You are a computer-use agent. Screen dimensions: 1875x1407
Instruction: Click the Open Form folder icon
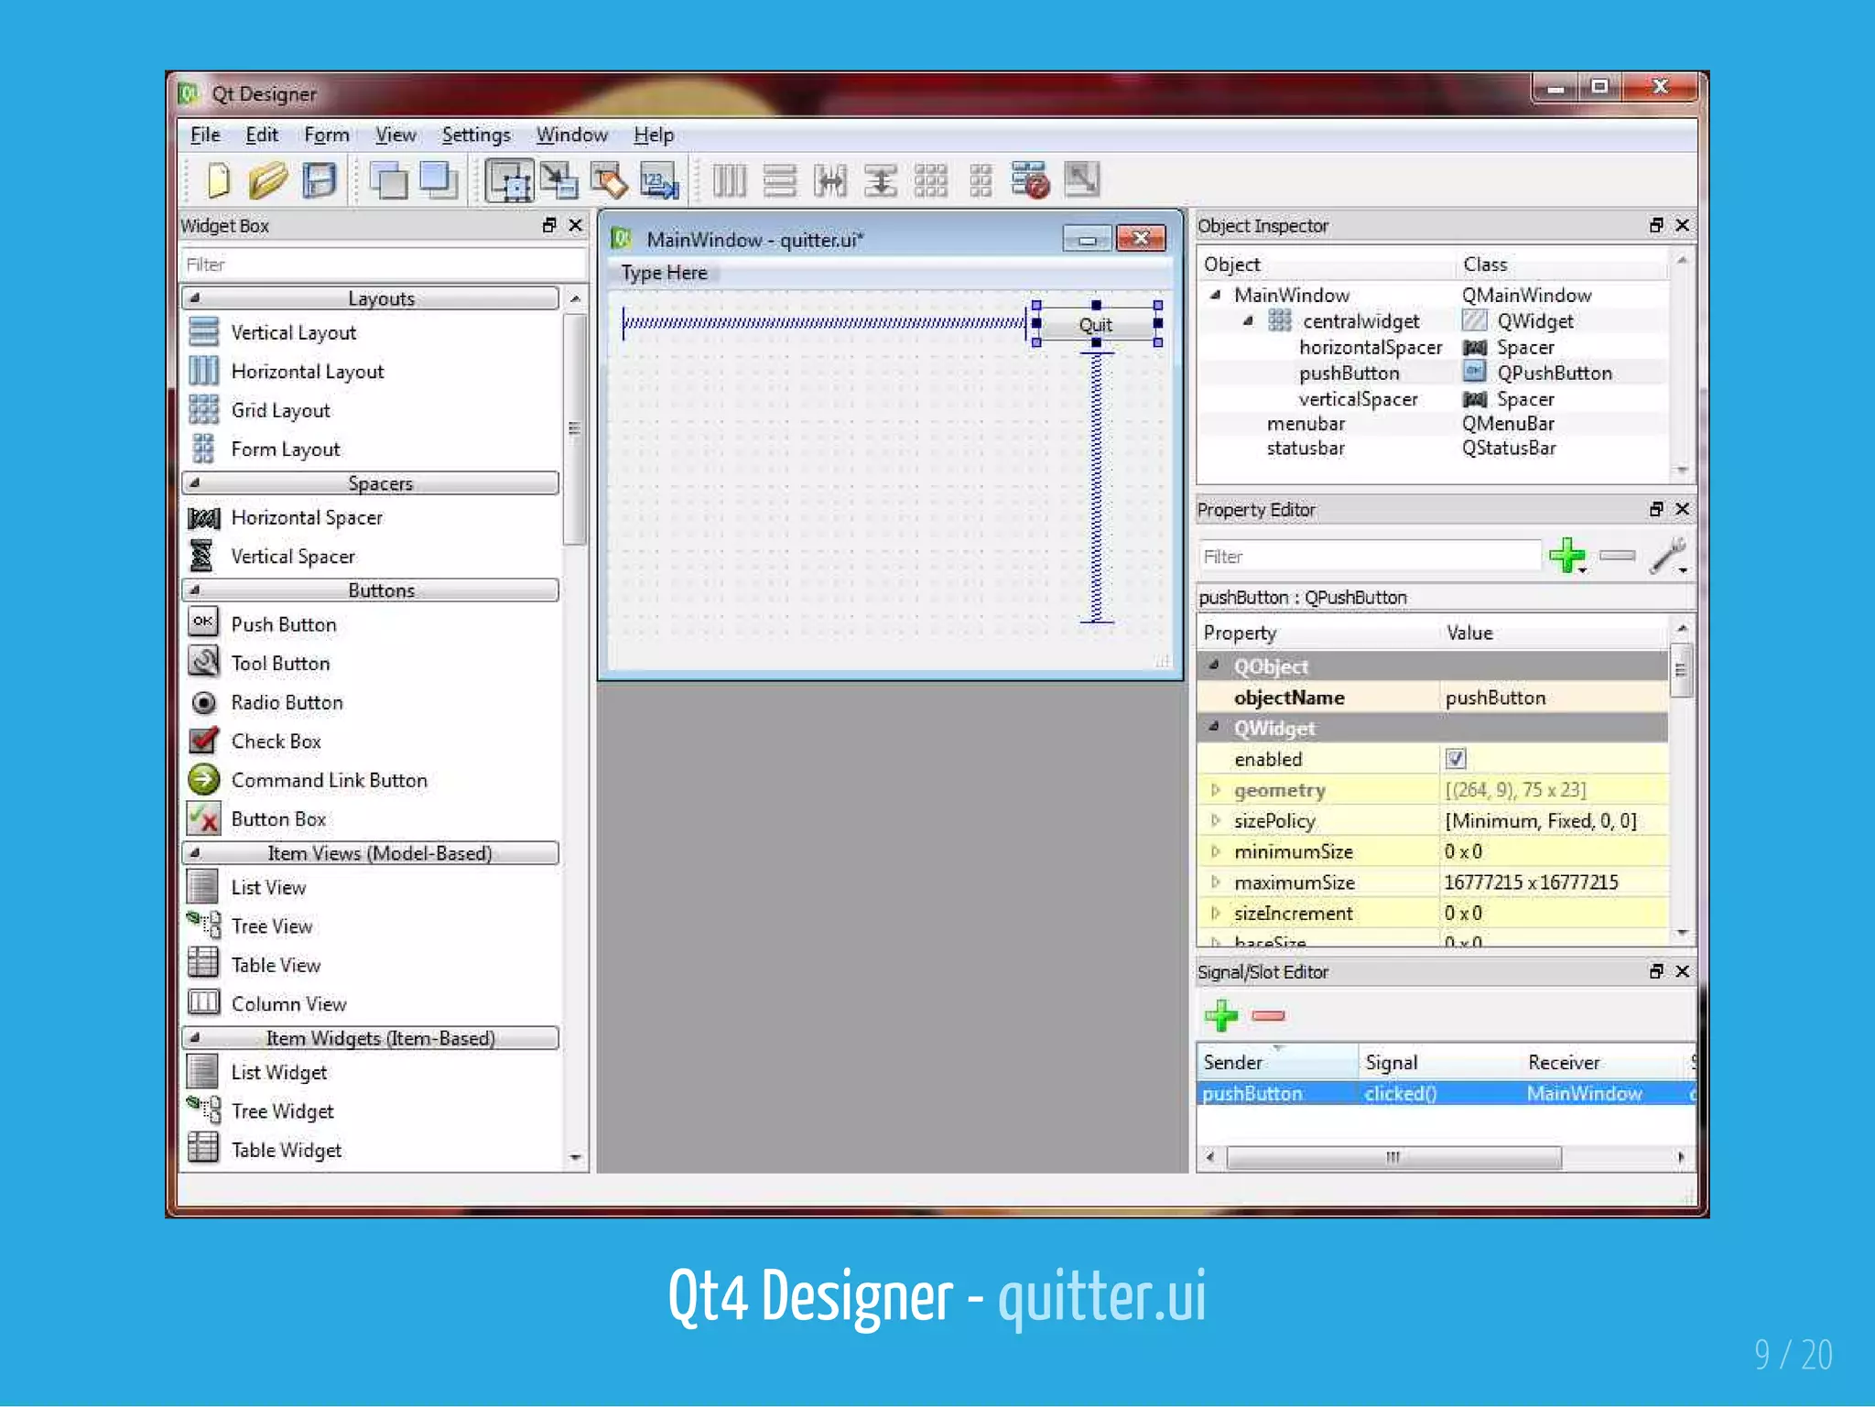pos(267,180)
